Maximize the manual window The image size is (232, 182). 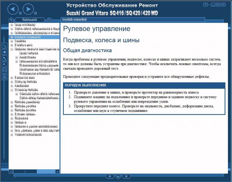coord(218,5)
